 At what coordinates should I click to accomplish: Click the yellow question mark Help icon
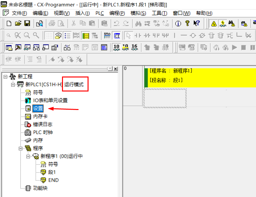[187, 24]
